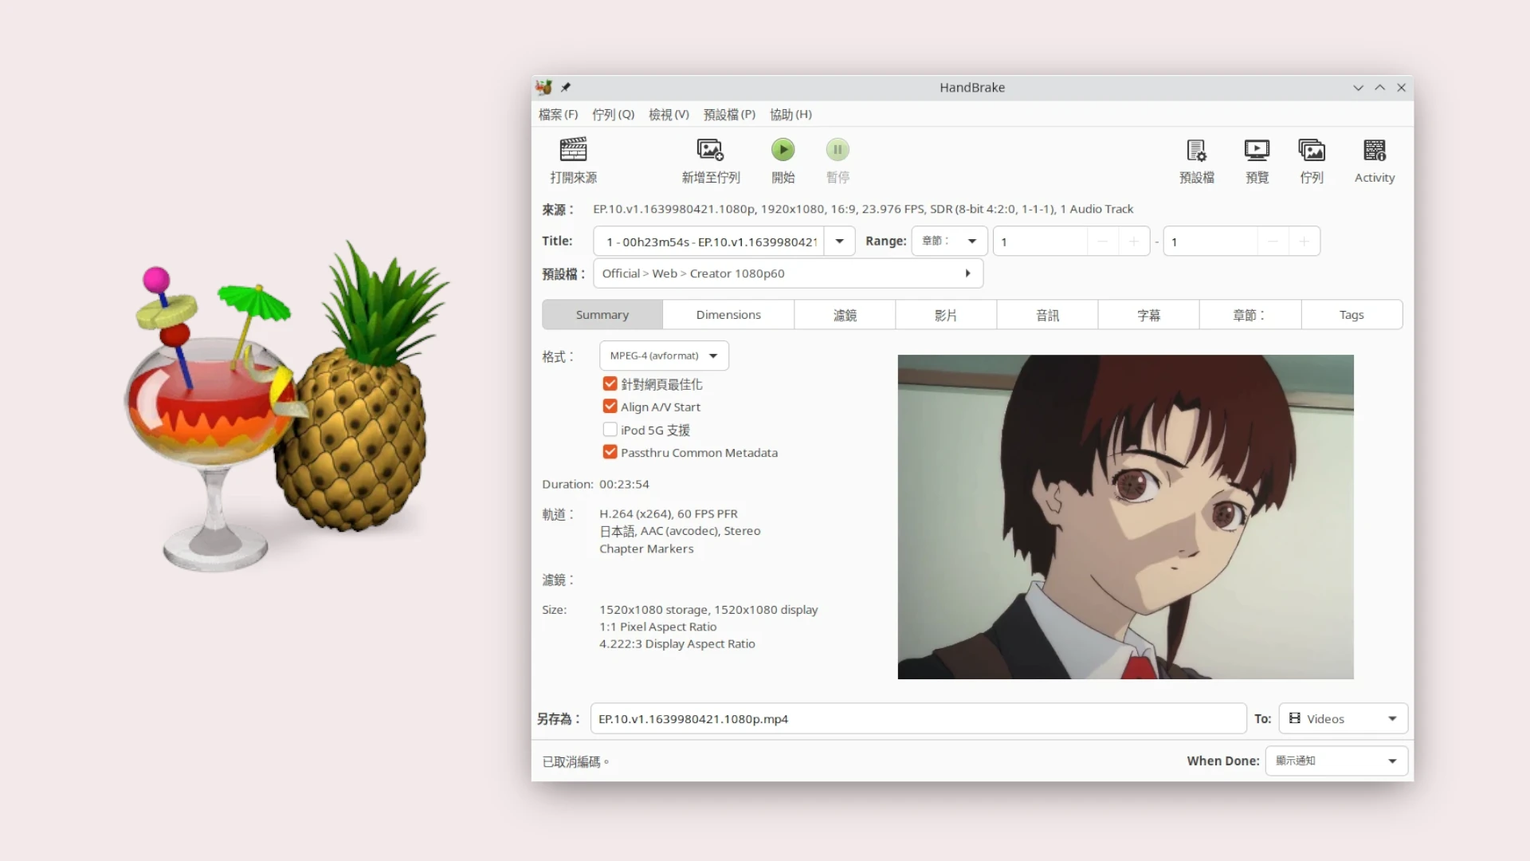Image resolution: width=1530 pixels, height=861 pixels.
Task: Open the Tags tab
Action: [1351, 315]
